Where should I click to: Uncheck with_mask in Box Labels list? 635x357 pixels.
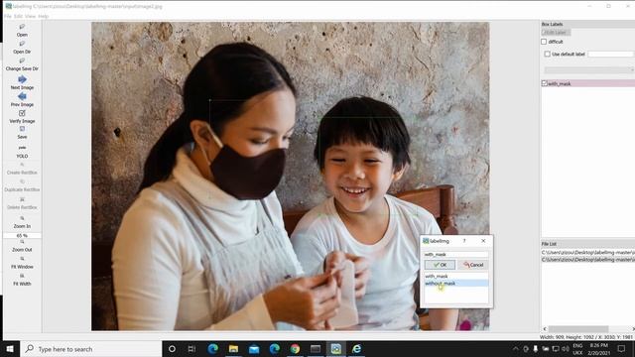(545, 83)
